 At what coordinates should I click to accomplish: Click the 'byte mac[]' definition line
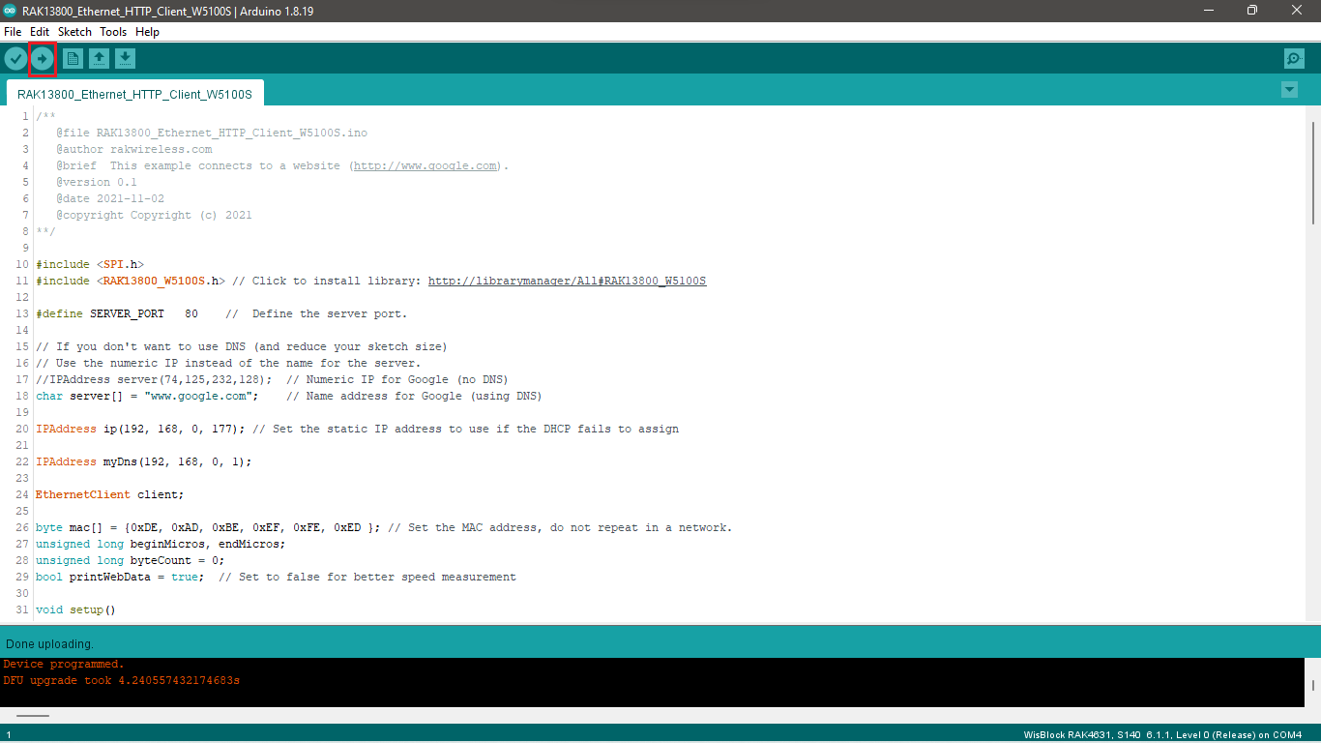point(384,527)
